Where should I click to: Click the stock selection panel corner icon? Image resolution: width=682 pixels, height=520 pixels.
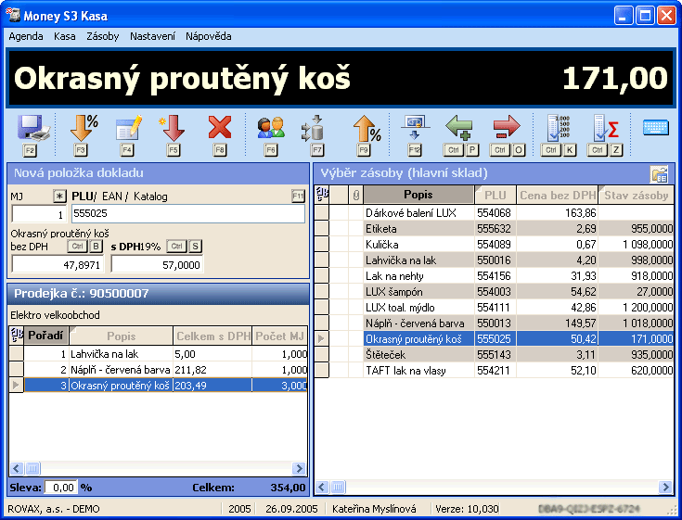pos(660,173)
